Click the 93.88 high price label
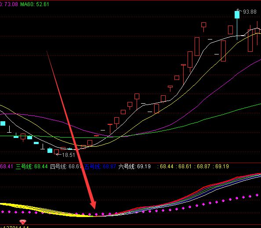Viewport: 261px width, 228px height. coord(250,12)
